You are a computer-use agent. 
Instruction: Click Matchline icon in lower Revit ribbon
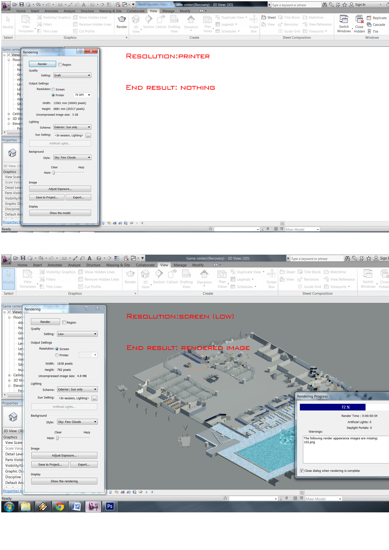[x=326, y=272]
